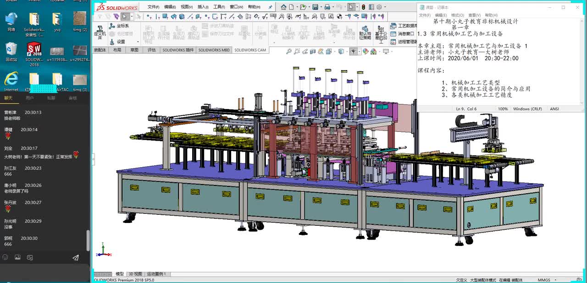Image resolution: width=587 pixels, height=283 pixels.
Task: Click the Print icon
Action: (327, 7)
